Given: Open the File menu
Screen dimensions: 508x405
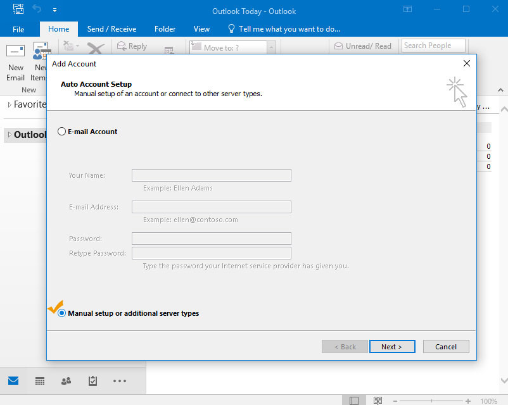Looking at the screenshot, I should tap(18, 30).
